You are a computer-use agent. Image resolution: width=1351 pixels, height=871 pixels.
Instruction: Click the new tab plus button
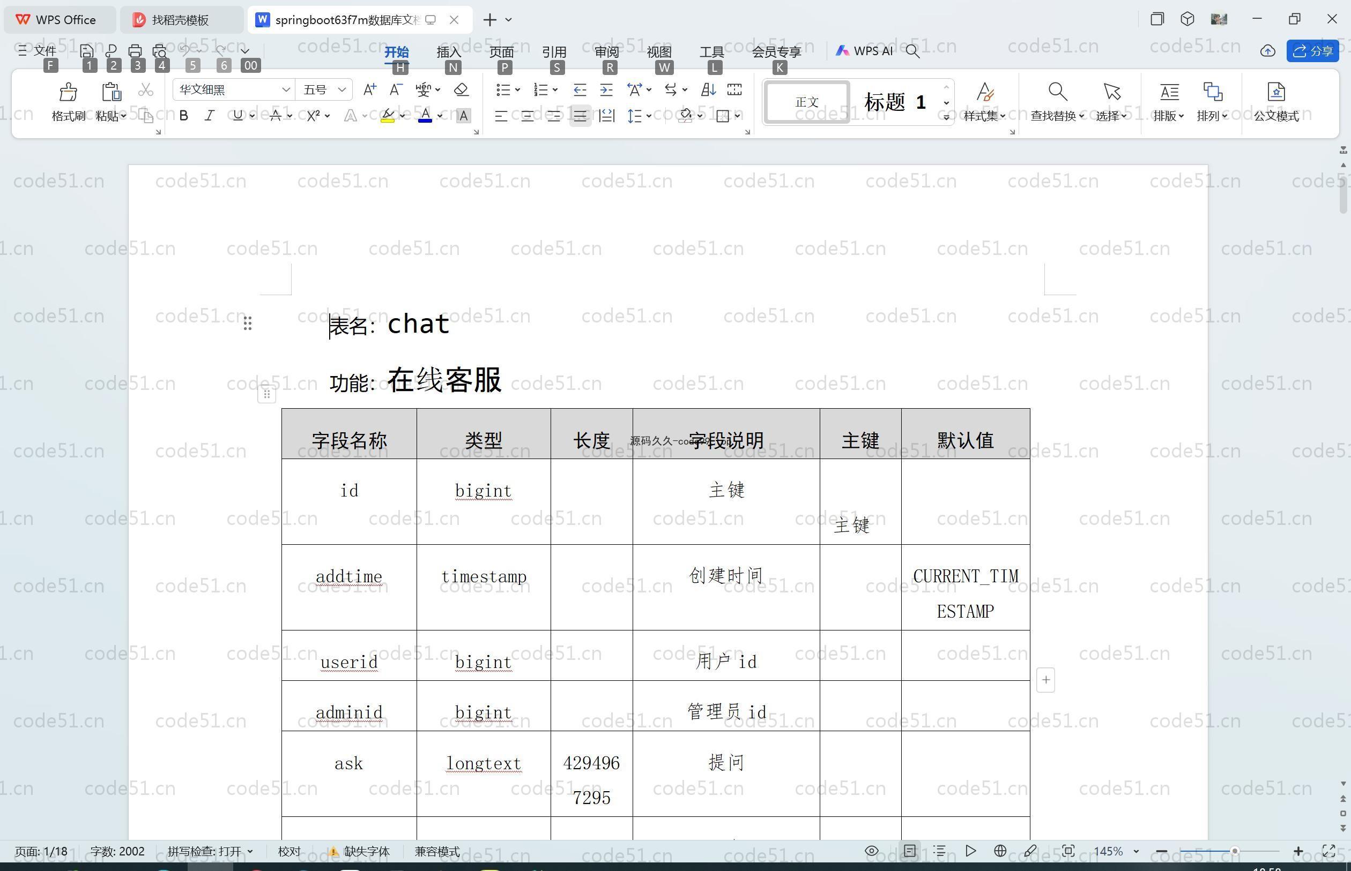(x=490, y=20)
